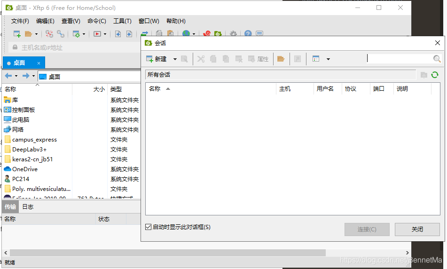The image size is (447, 269).
Task: Click the green refresh icon in sessions dialog
Action: (435, 75)
